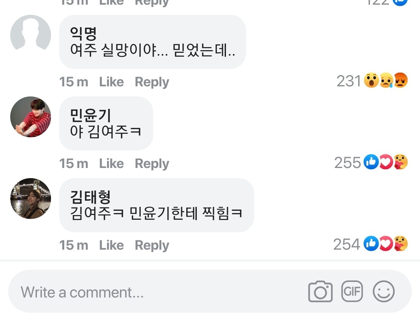420x315 pixels.
Task: Open 익명's default profile avatar
Action: pyautogui.click(x=30, y=34)
